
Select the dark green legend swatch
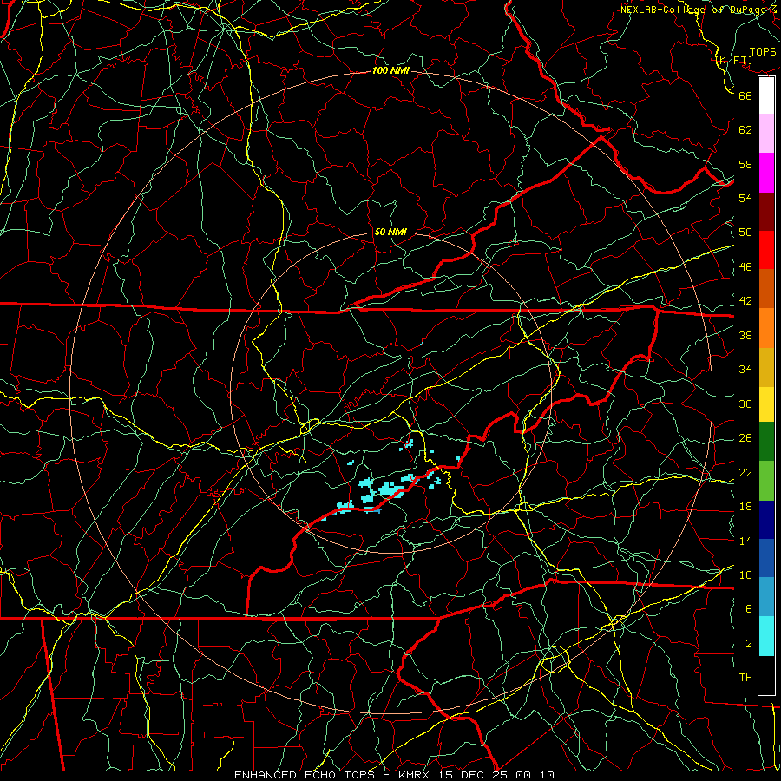point(766,442)
